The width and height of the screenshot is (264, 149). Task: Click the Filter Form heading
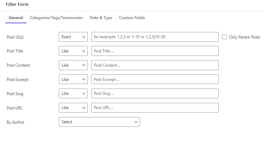tap(17, 5)
